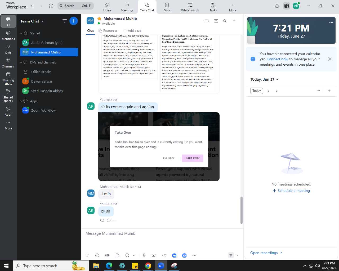
Task: Toggle the calendar panel icon
Action: pyautogui.click(x=287, y=6)
